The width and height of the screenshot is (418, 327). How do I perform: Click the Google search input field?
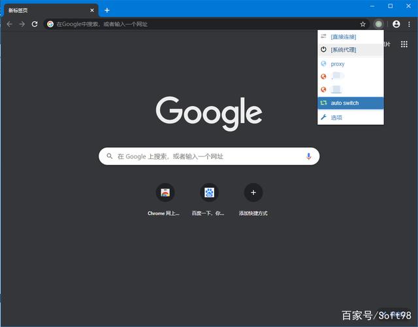209,156
